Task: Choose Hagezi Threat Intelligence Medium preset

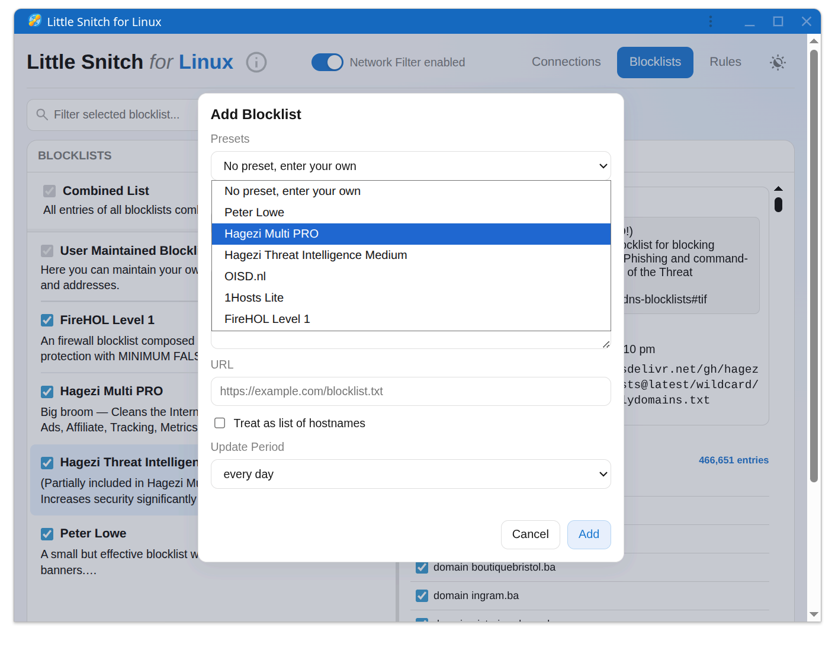Action: (x=411, y=255)
